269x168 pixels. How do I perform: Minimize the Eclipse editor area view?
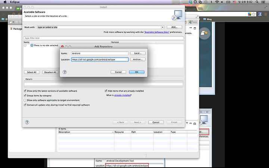click(191, 28)
